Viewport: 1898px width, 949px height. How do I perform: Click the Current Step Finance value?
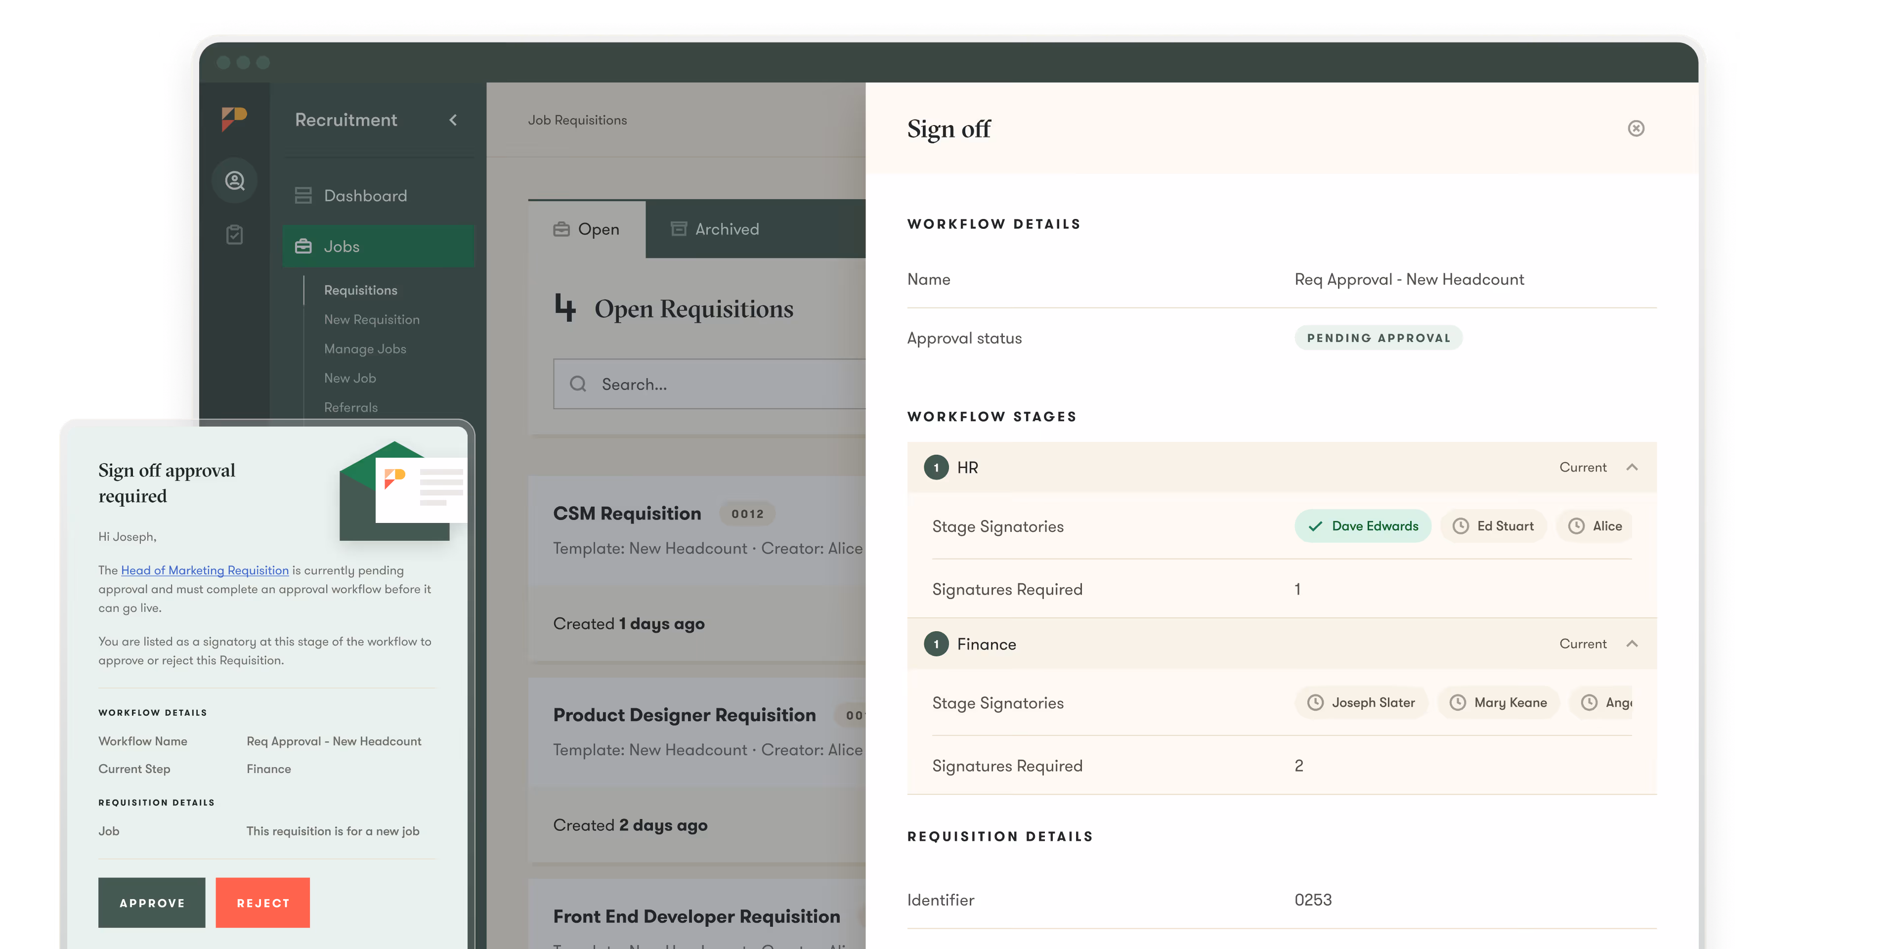tap(269, 769)
